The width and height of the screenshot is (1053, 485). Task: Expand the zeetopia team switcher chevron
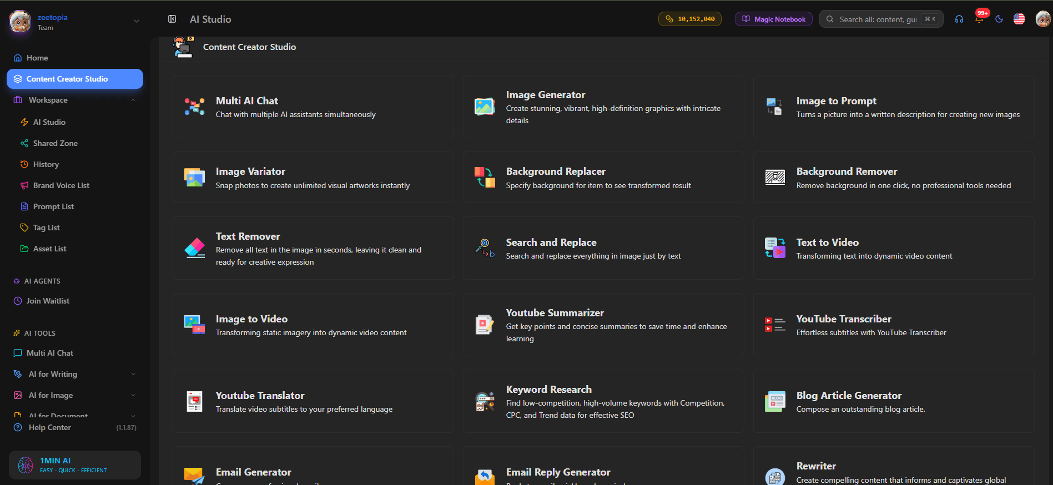click(x=137, y=21)
